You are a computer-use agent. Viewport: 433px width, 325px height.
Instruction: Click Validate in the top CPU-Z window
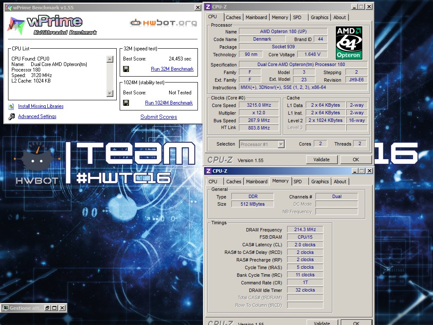click(x=322, y=160)
